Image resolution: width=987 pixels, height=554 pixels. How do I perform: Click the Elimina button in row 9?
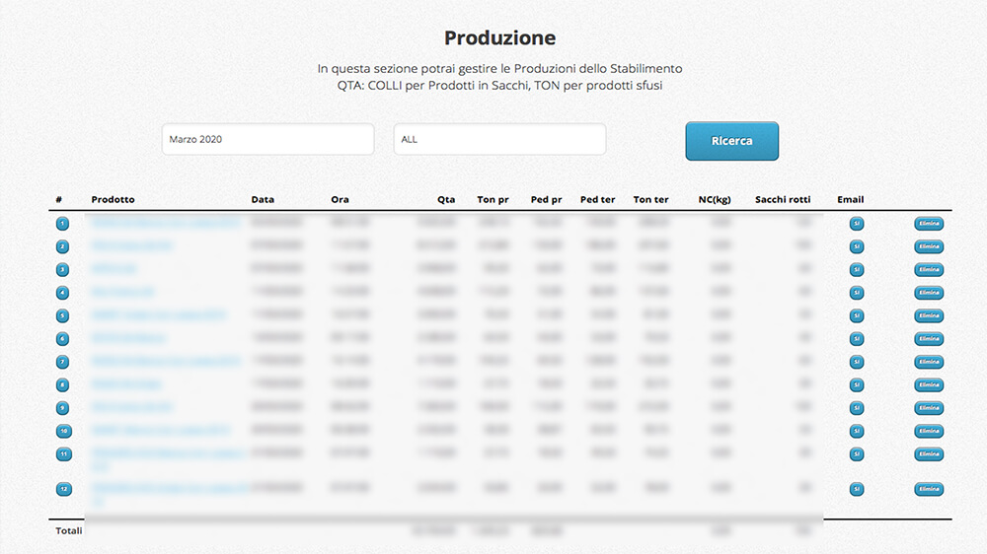coord(928,407)
